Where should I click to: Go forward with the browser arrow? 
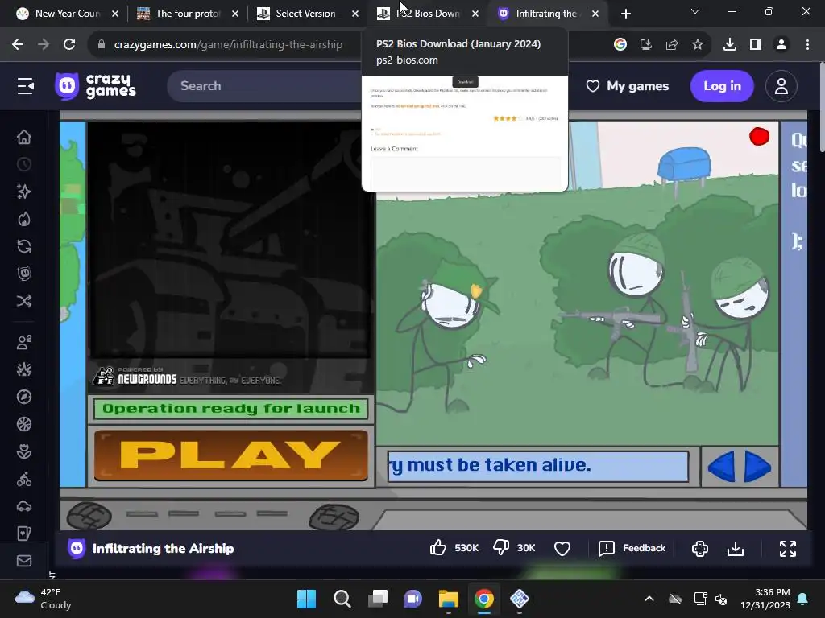[x=44, y=45]
